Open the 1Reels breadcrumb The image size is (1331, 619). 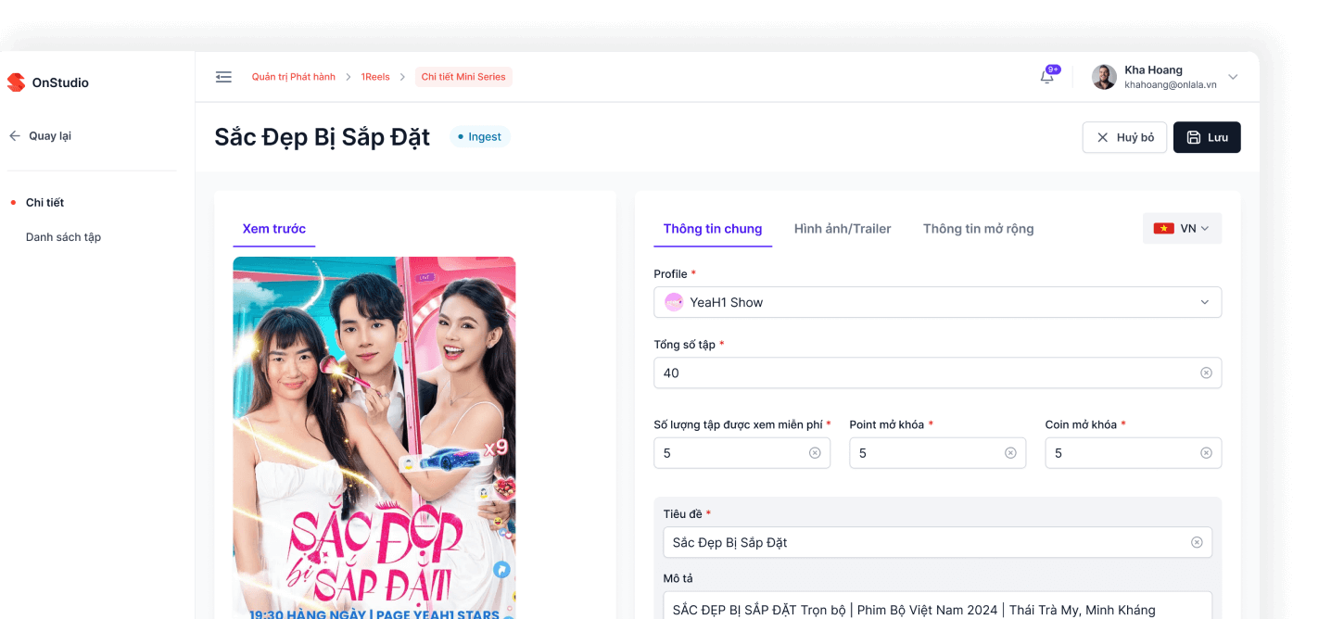(375, 77)
